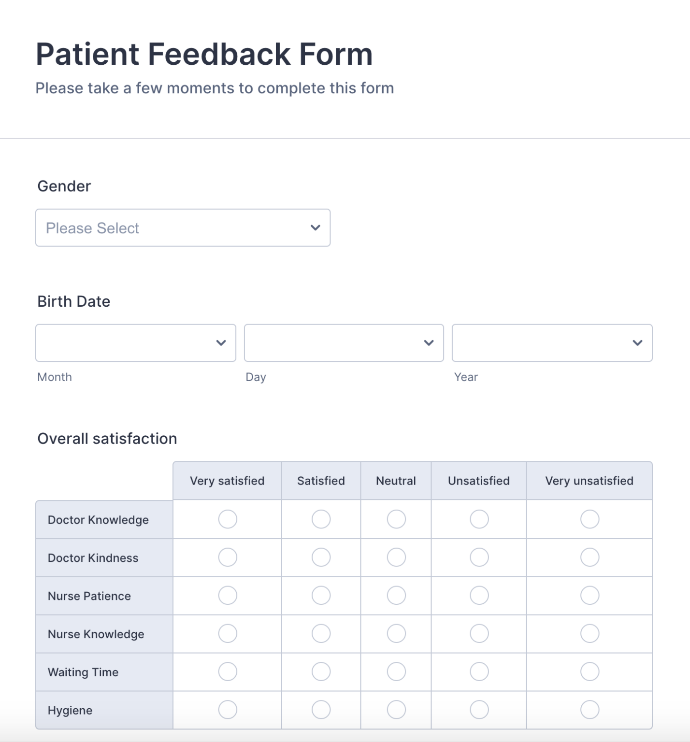
Task: Select Unsatisfied for Waiting Time
Action: [478, 671]
